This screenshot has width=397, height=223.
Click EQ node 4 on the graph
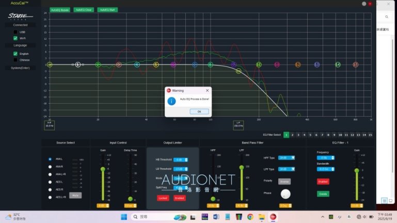137,65
